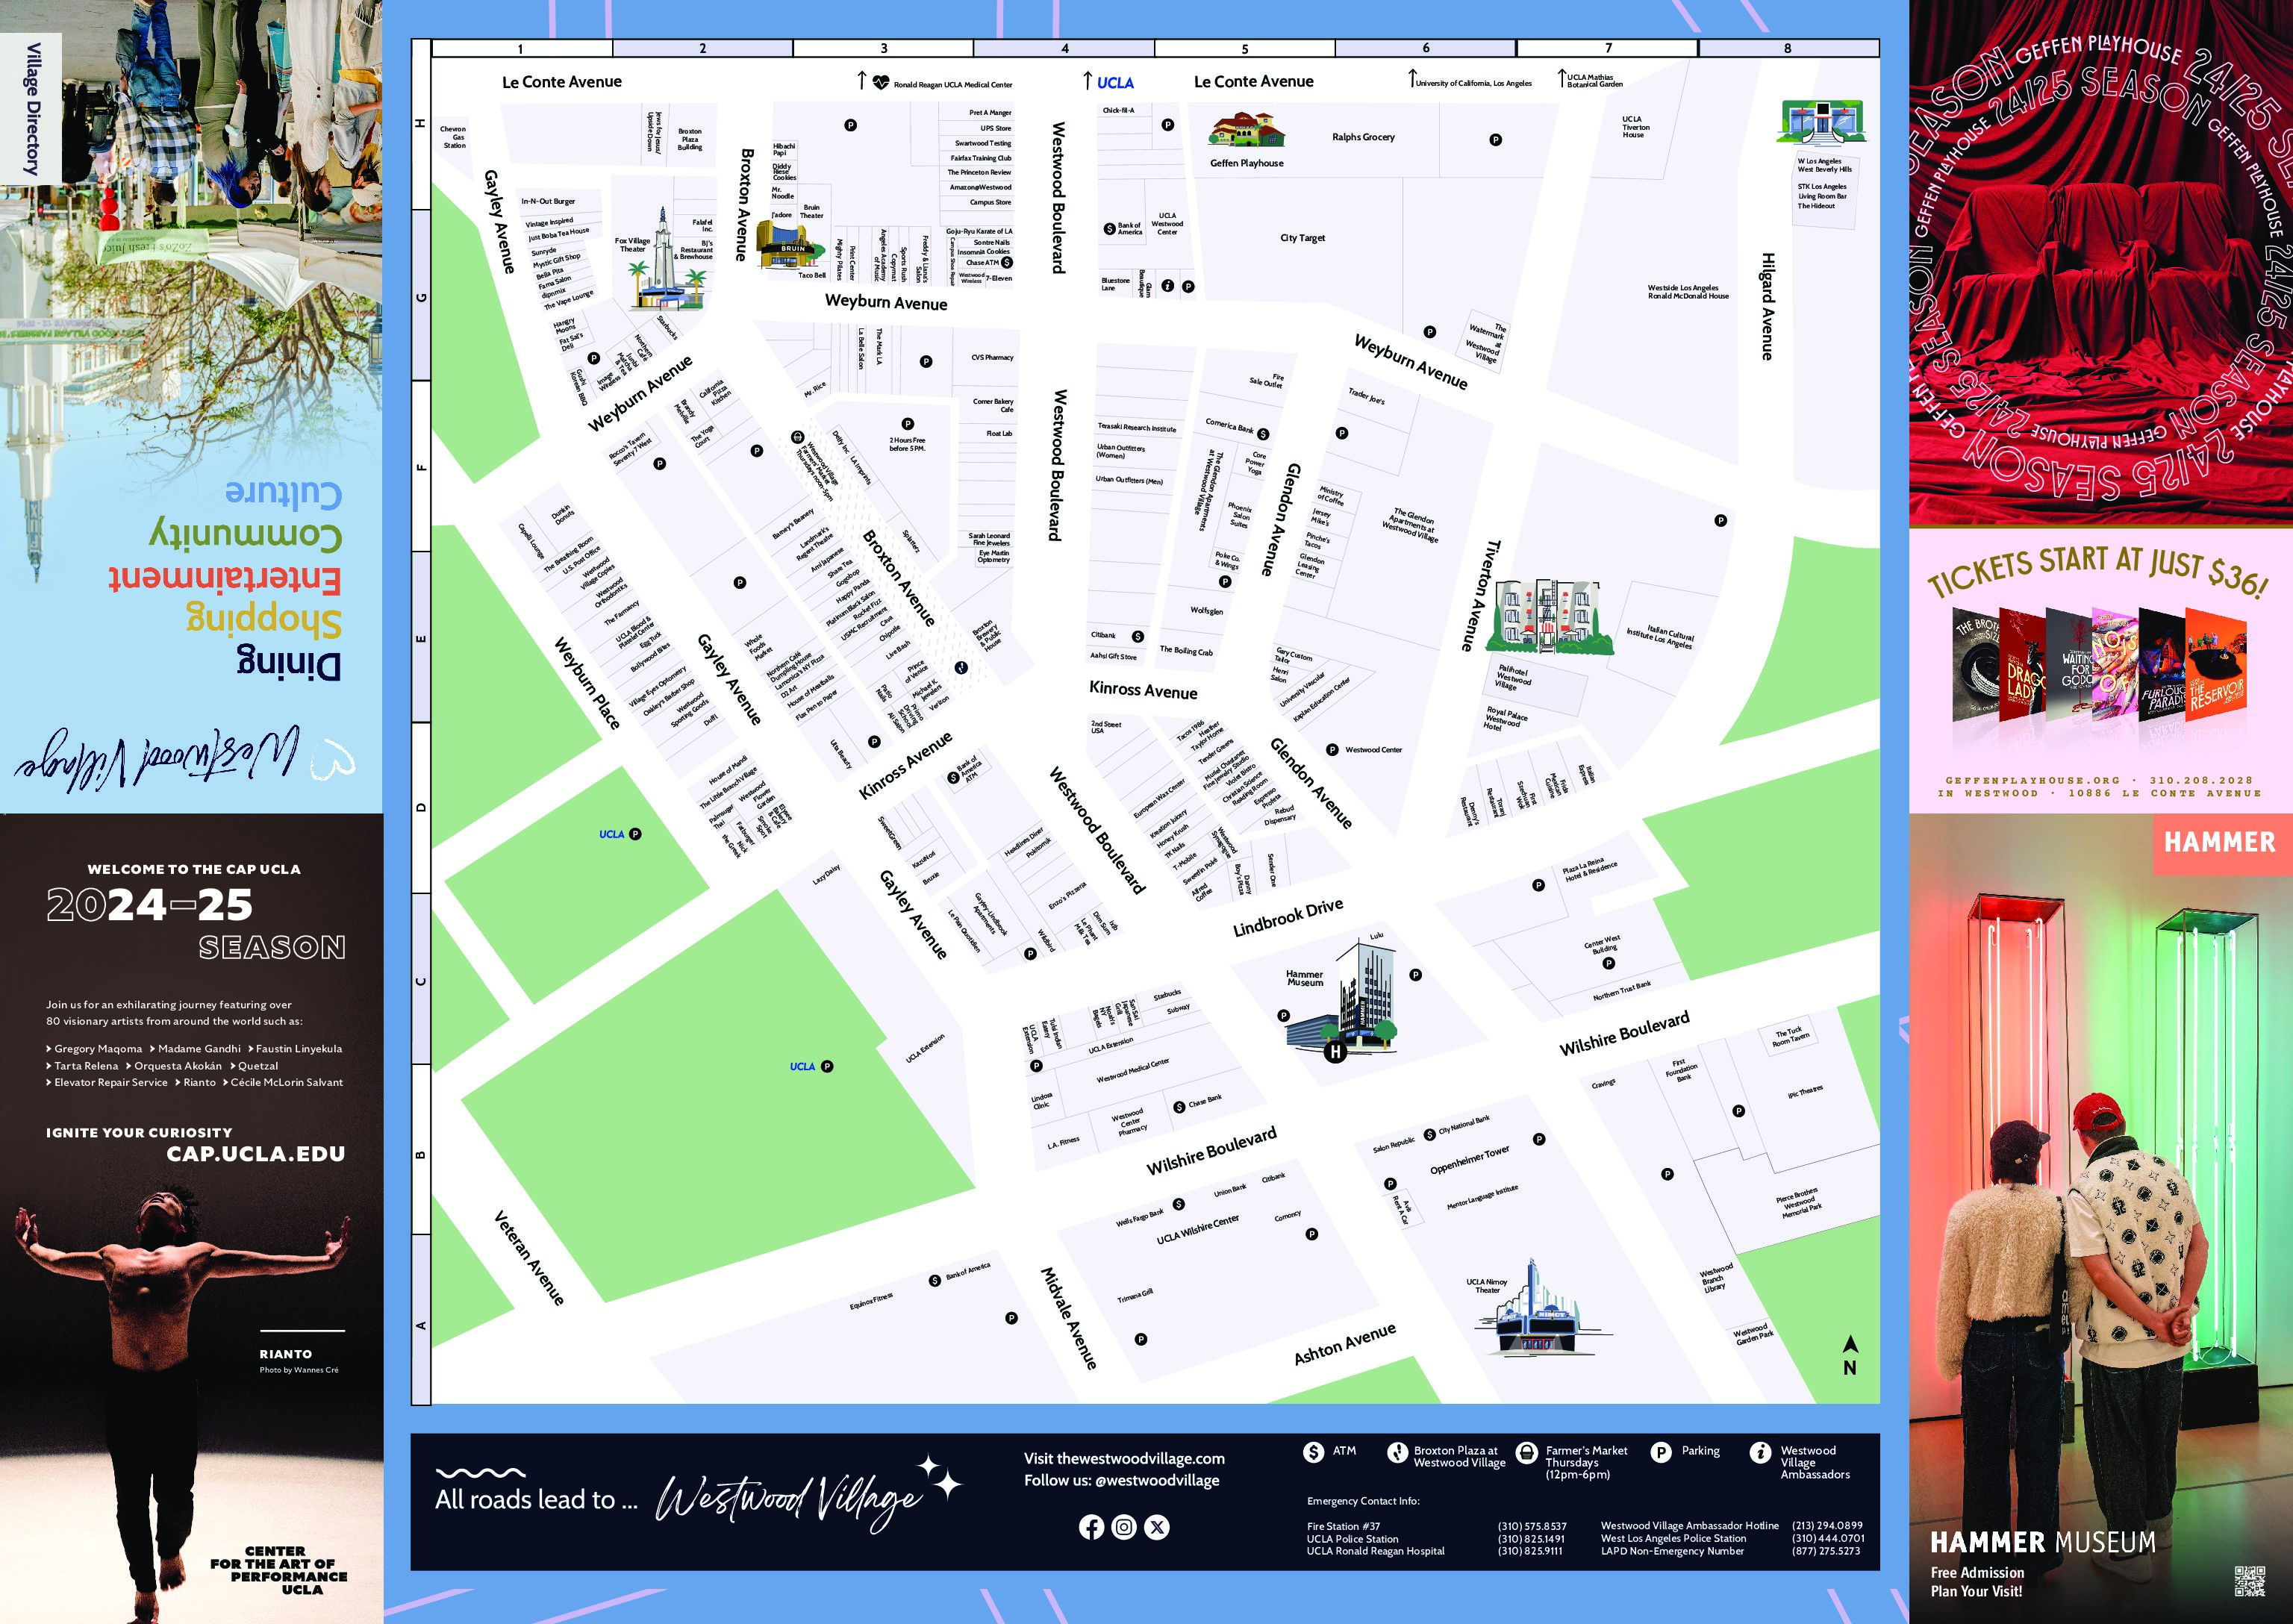2293x1624 pixels.
Task: Click the ATM icon by Bank of America ATM on Kinross
Action: tap(953, 777)
